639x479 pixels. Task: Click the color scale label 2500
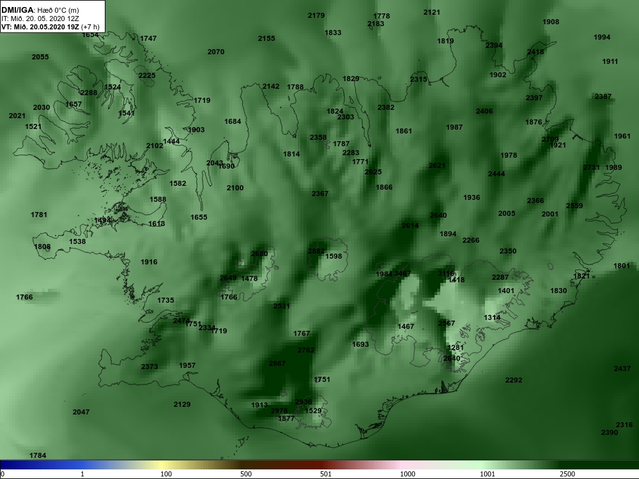point(567,474)
